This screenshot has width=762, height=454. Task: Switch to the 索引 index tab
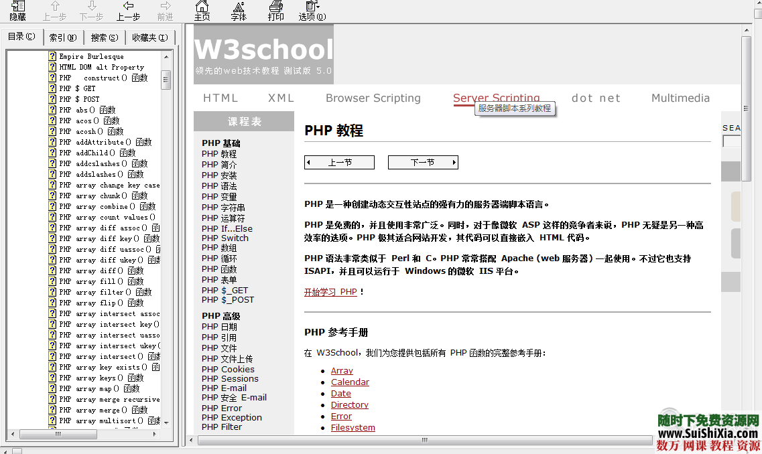point(63,37)
